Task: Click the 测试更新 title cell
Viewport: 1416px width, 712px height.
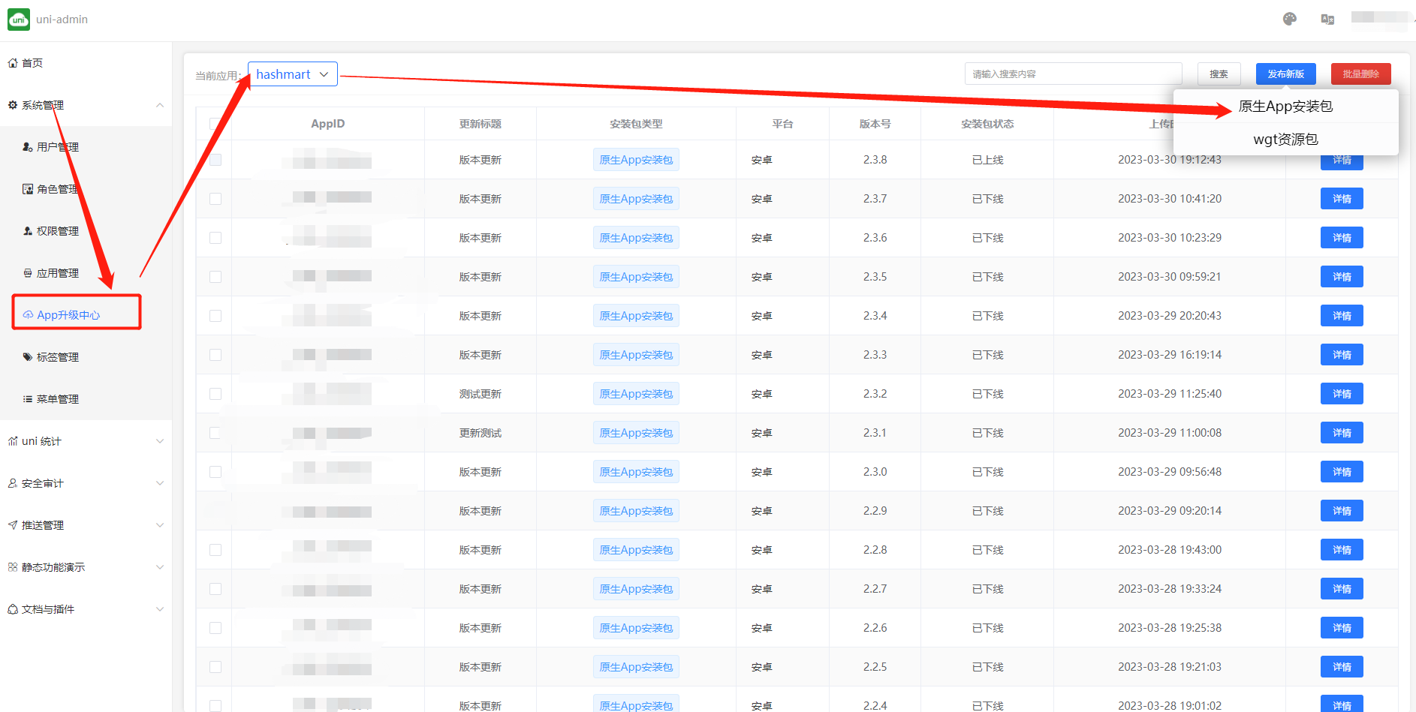Action: coord(481,394)
